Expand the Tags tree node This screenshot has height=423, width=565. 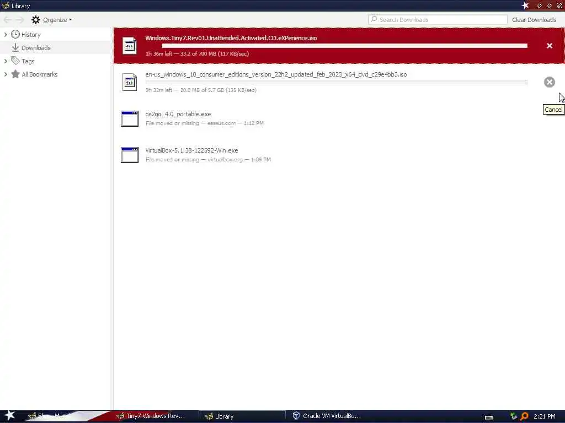point(6,61)
